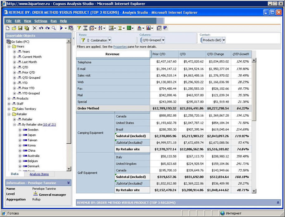Open the Summarize (sigma) toolbar tool
Screen dimensions: 285x217
point(120,28)
